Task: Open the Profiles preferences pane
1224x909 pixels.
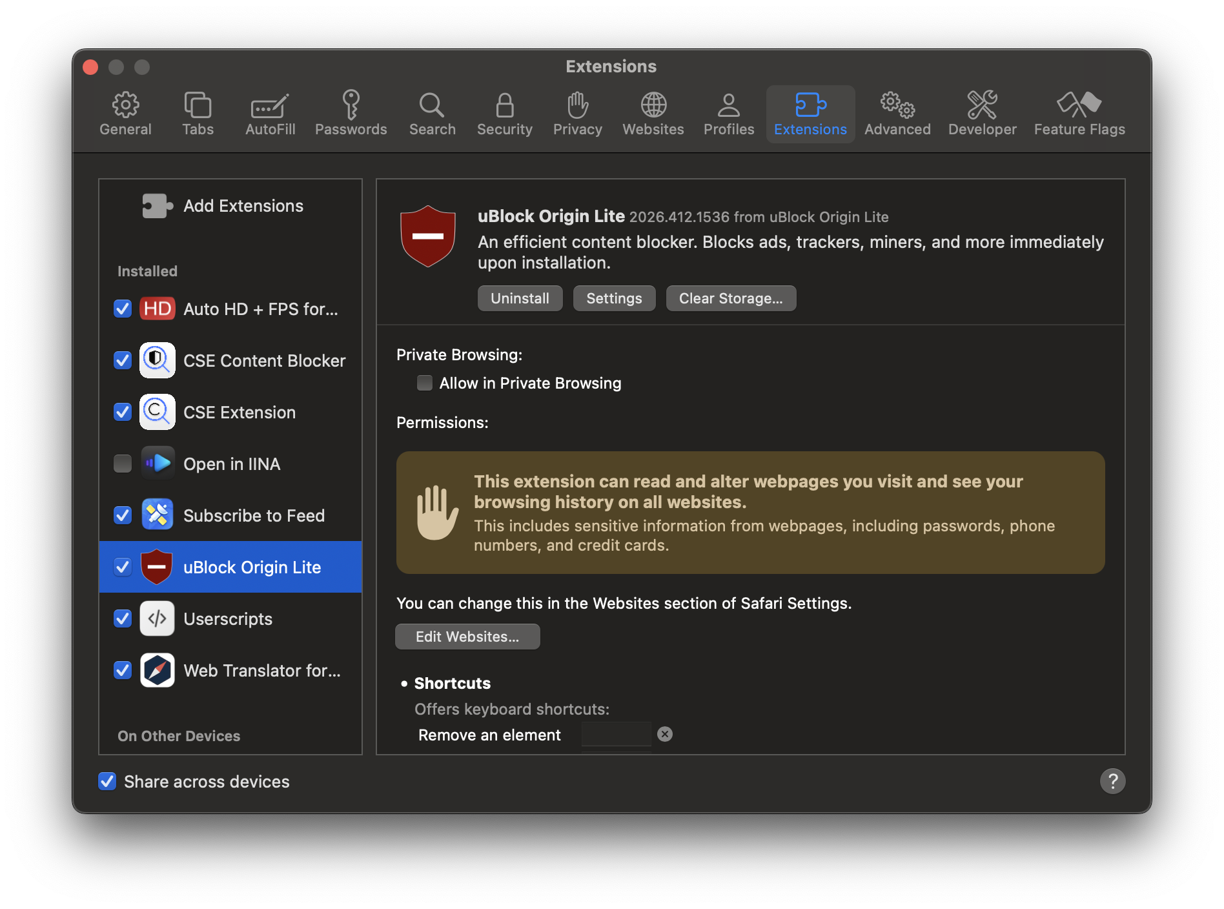Action: click(x=728, y=113)
